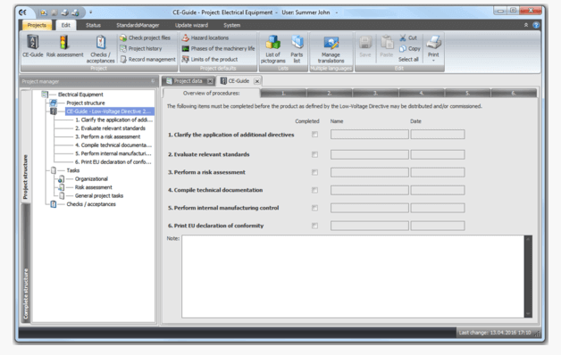Open Phases of the machinery life

click(218, 48)
